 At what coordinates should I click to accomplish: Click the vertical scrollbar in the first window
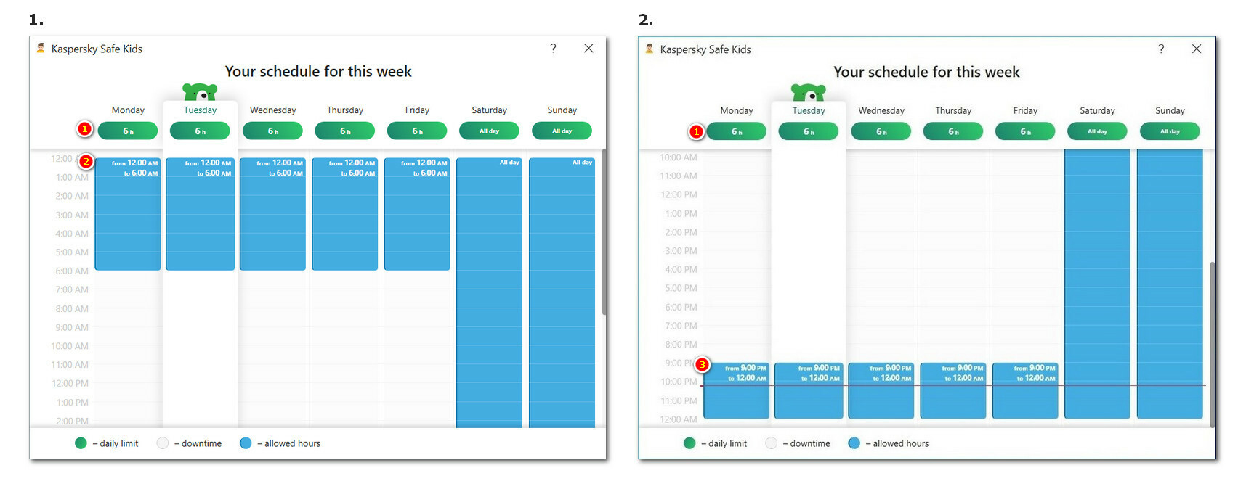604,232
